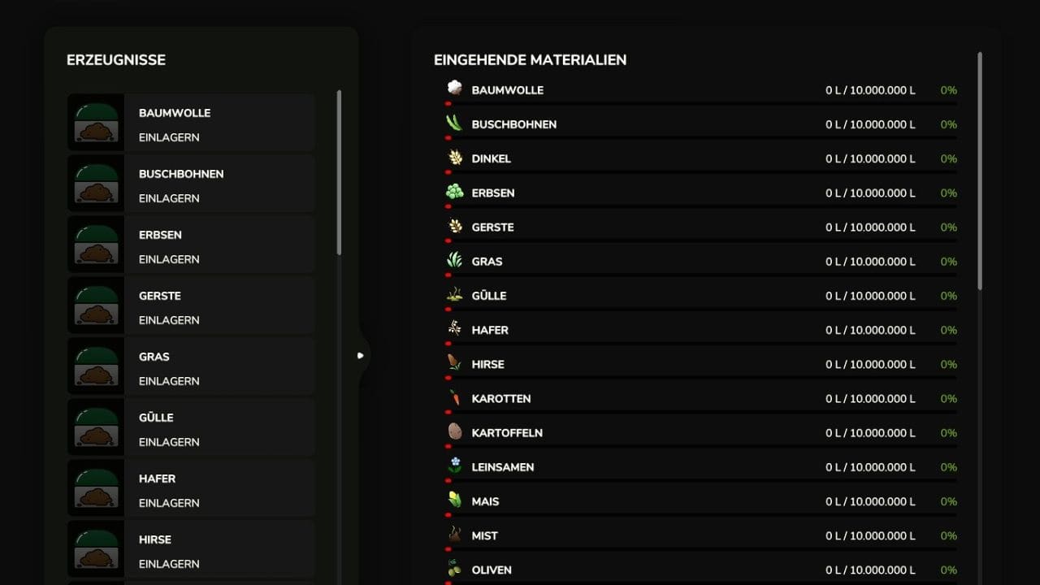Click the carrot icon for Karotten
1040x585 pixels.
pyautogui.click(x=454, y=397)
